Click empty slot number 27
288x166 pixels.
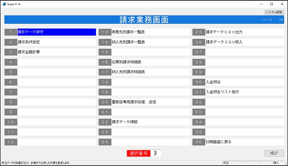(x=199, y=52)
